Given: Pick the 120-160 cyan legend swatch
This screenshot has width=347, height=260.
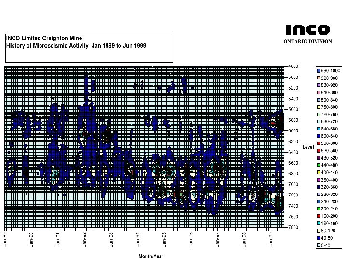Looking at the screenshot, I should [319, 223].
